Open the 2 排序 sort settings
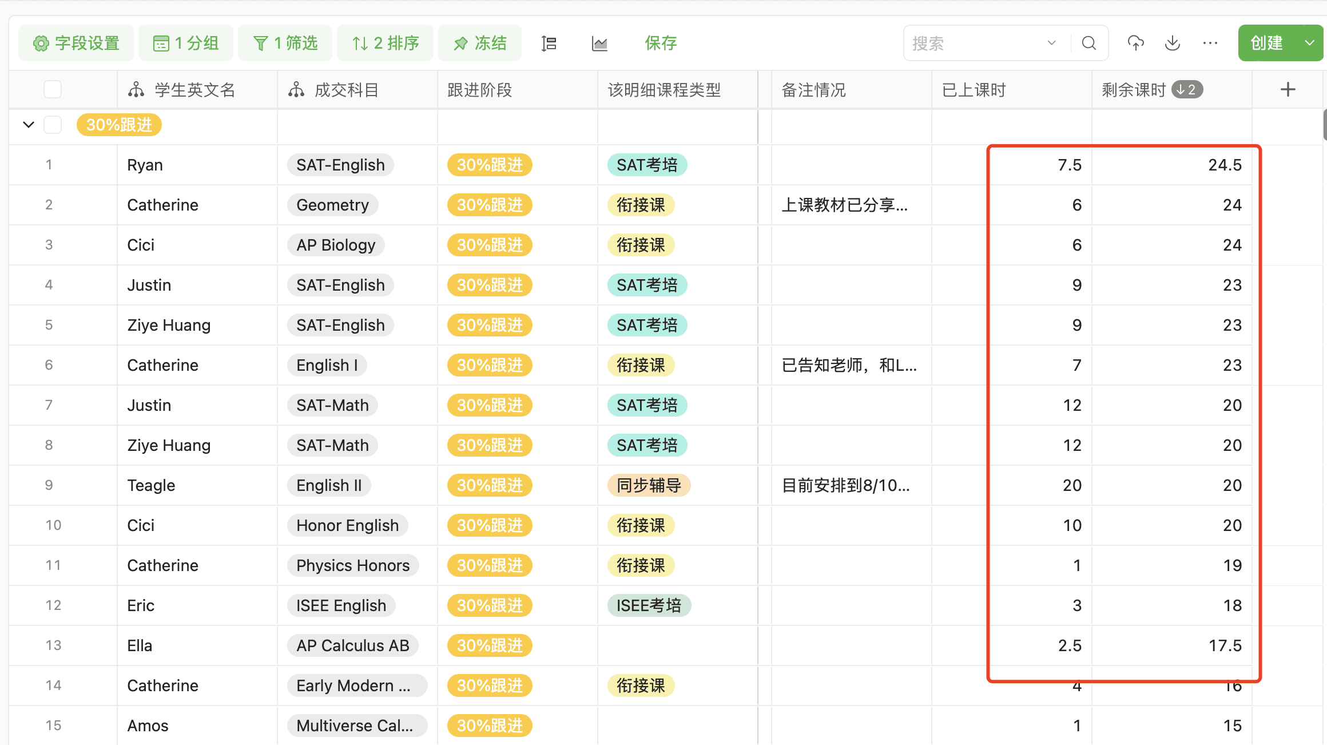The height and width of the screenshot is (745, 1327). pos(385,43)
